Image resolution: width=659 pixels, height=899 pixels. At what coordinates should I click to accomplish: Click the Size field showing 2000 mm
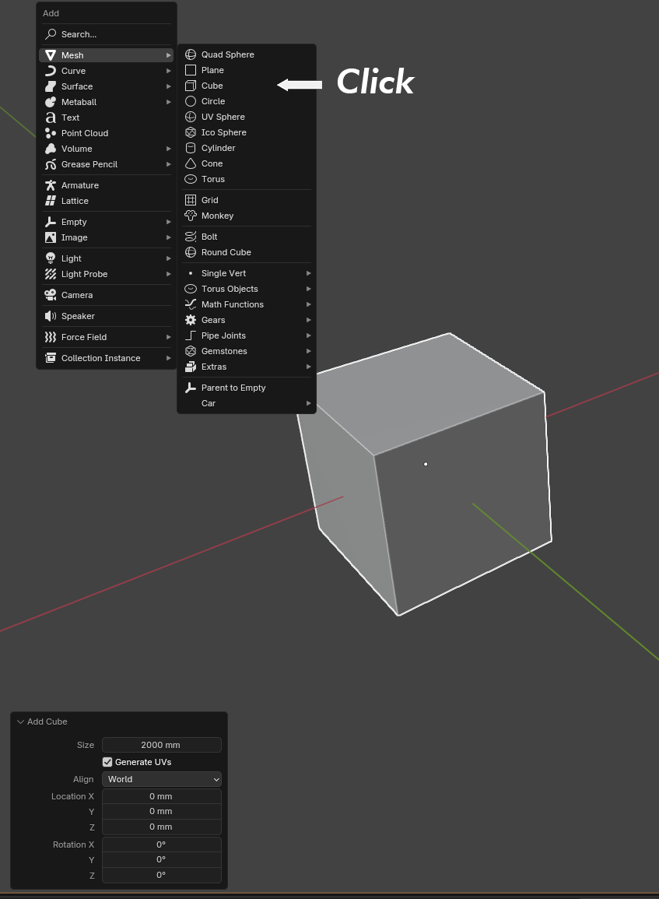(162, 745)
